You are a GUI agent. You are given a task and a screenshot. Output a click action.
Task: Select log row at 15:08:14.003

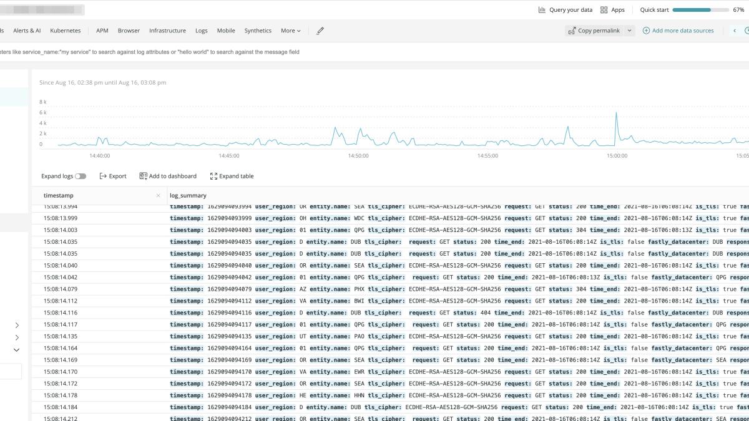pos(390,230)
